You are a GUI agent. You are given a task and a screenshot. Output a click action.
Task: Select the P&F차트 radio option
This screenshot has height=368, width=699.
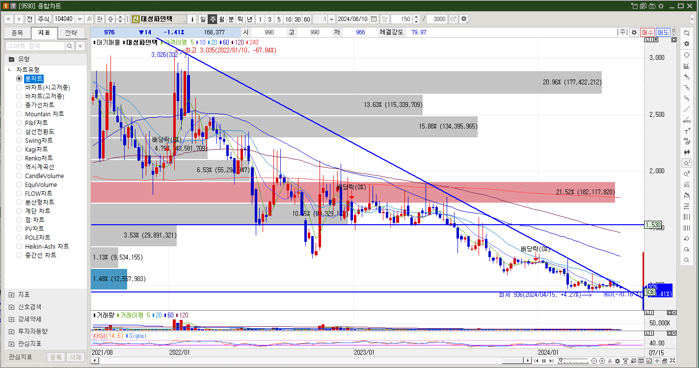pos(20,123)
